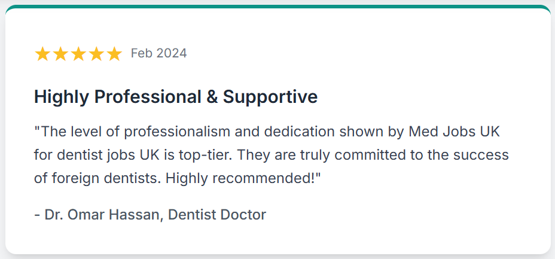Click the green top border of card
Screen dimensions: 555x259
coord(277,7)
